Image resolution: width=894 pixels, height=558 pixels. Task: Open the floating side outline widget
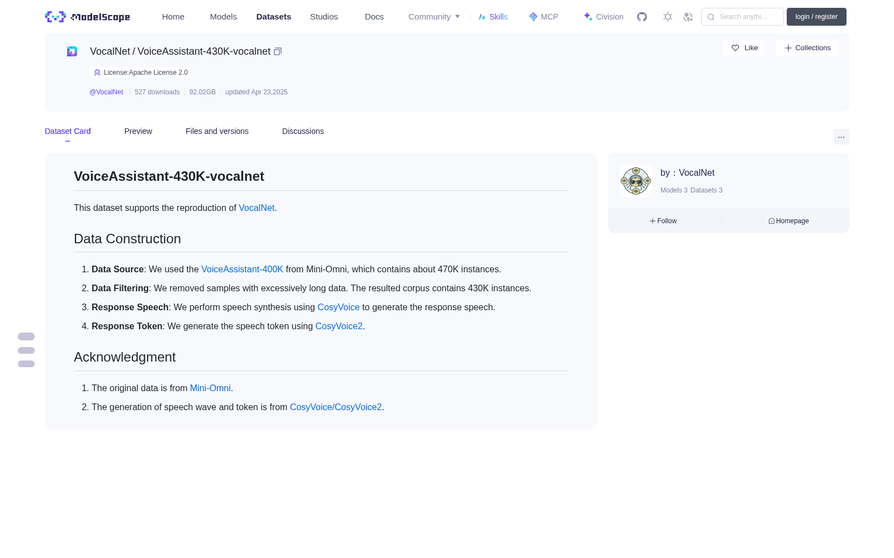[x=26, y=350]
